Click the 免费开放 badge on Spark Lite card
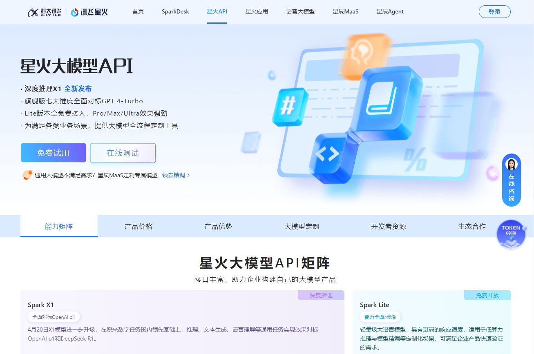The height and width of the screenshot is (354, 534). pos(487,295)
